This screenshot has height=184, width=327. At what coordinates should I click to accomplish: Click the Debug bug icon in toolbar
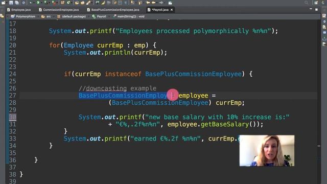[31, 3]
